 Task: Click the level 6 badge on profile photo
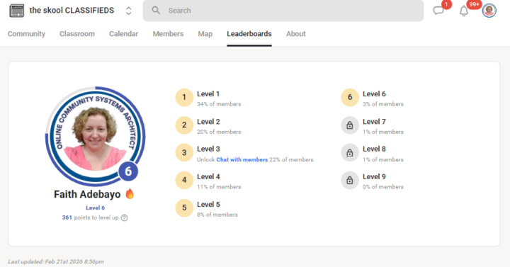pos(128,171)
